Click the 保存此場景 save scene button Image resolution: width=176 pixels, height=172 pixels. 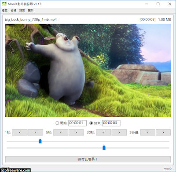pos(88,159)
